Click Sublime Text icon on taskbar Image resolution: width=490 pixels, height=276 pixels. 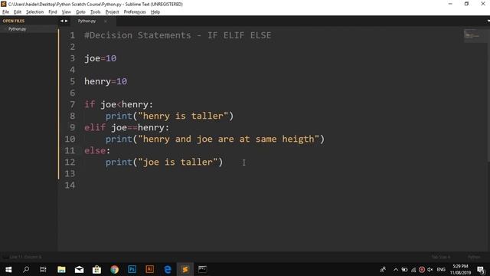pyautogui.click(x=185, y=269)
